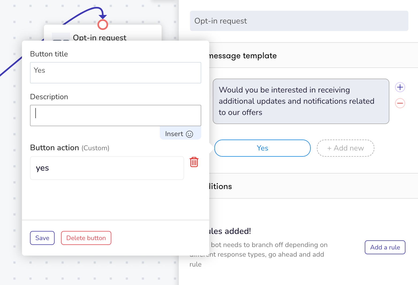Screen dimensions: 418x285
Task: Click the Delete button option
Action: click(86, 238)
